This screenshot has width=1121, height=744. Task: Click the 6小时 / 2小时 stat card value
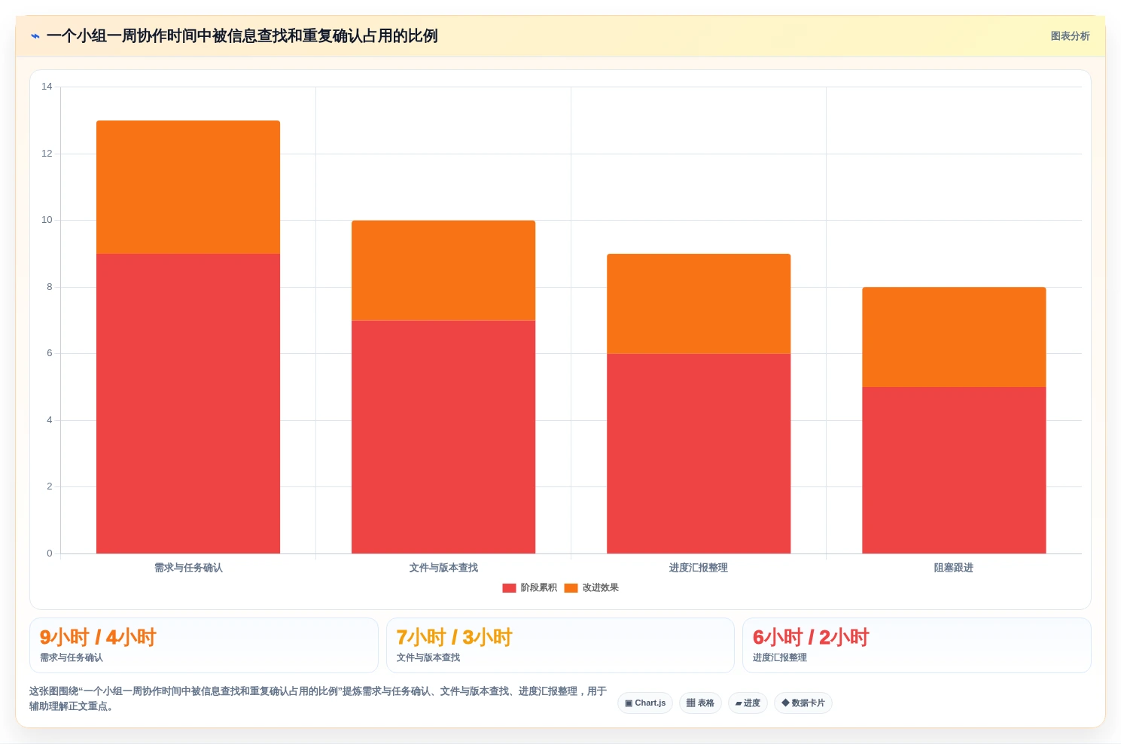pyautogui.click(x=811, y=638)
